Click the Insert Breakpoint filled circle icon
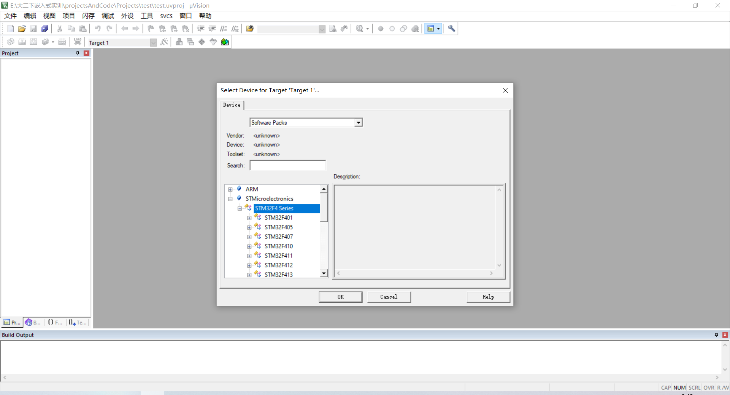Screen dimensions: 730x395 pyautogui.click(x=381, y=28)
